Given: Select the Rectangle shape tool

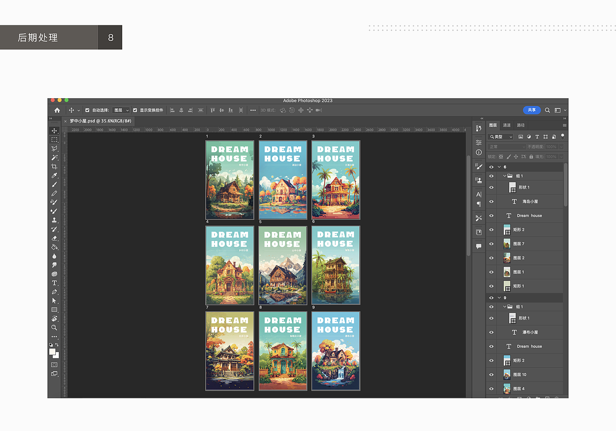Looking at the screenshot, I should coord(54,309).
